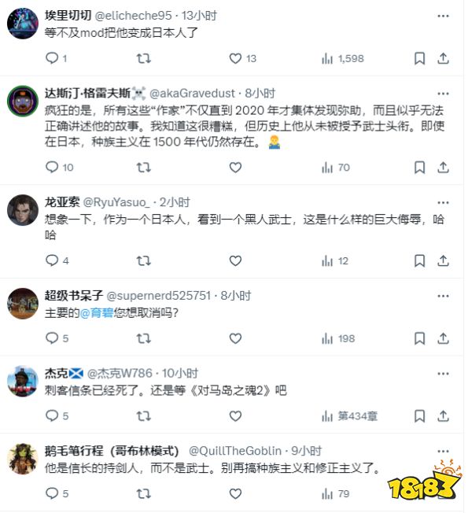The width and height of the screenshot is (472, 513).
Task: Open more options on @akaGravedust tweet
Action: (443, 94)
